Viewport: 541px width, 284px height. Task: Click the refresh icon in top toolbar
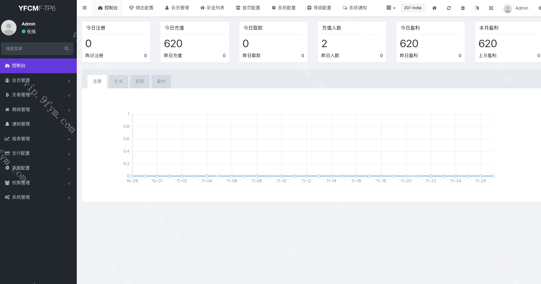tap(449, 8)
